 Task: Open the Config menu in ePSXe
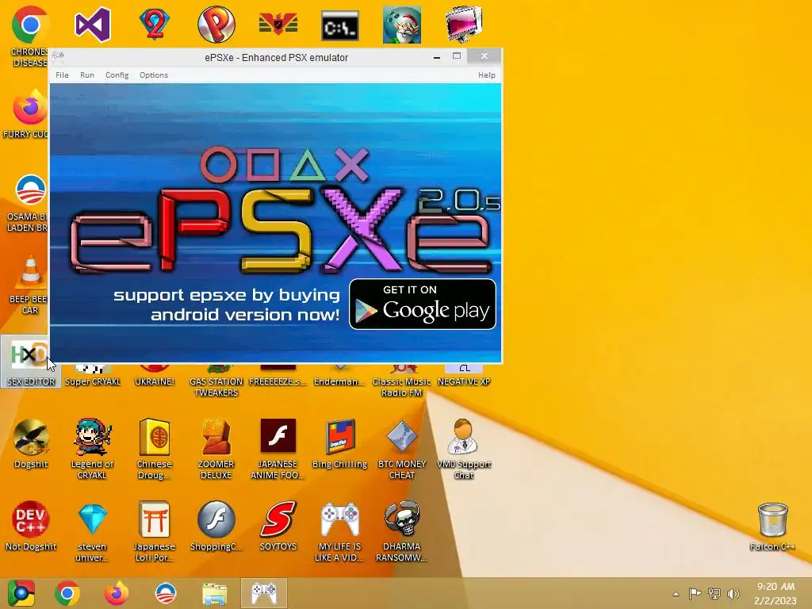pyautogui.click(x=117, y=75)
